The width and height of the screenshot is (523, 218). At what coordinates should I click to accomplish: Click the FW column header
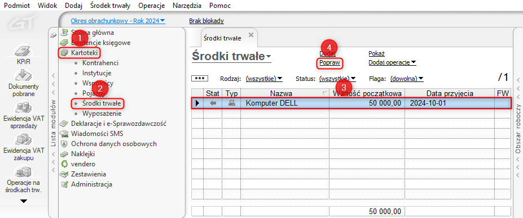click(503, 93)
